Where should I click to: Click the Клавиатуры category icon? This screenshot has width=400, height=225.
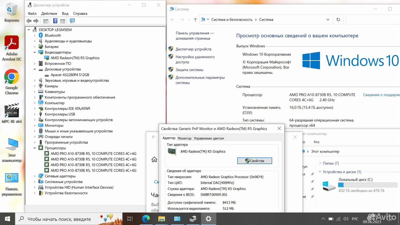tap(41, 92)
